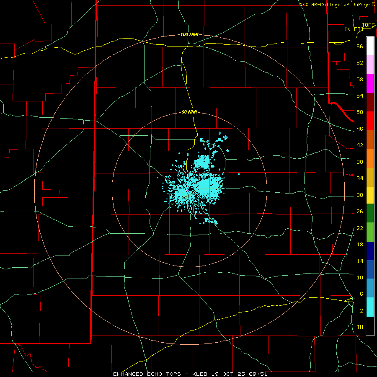The height and width of the screenshot is (377, 377).
Task: Select the [K FT] units label
Action: pyautogui.click(x=354, y=29)
